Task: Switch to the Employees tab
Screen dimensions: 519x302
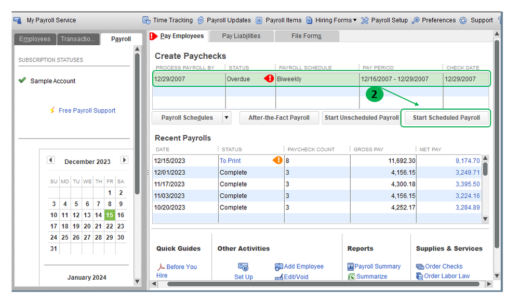Action: pyautogui.click(x=35, y=39)
